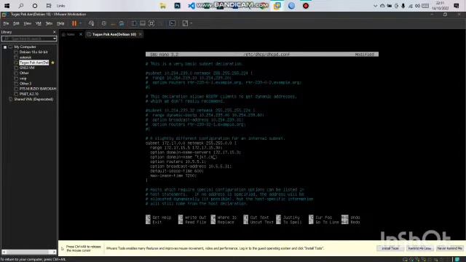
Task: Open Visual Studio Code from taskbar
Action: [x=191, y=6]
